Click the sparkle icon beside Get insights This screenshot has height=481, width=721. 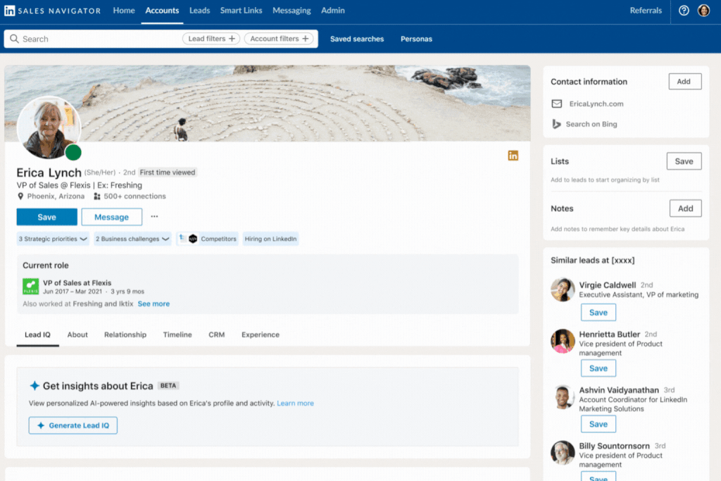35,386
